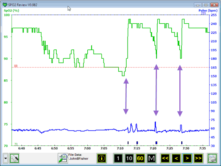This screenshot has height=166, width=221.
Task: Click the event marker near 7:29
Action: (x=182, y=142)
